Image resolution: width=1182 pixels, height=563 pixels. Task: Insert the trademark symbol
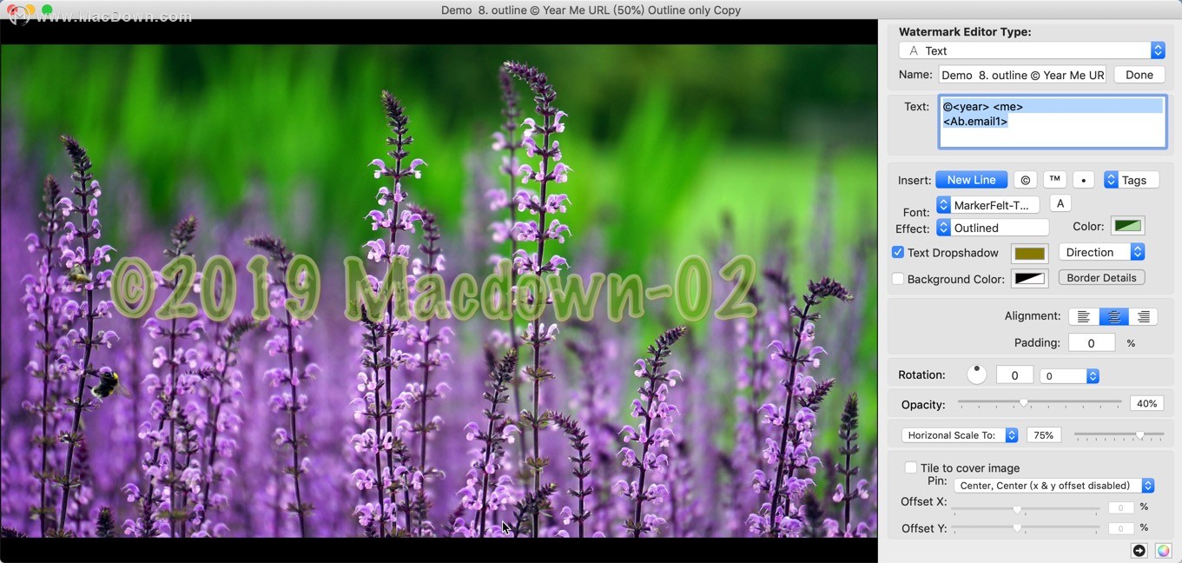1054,180
